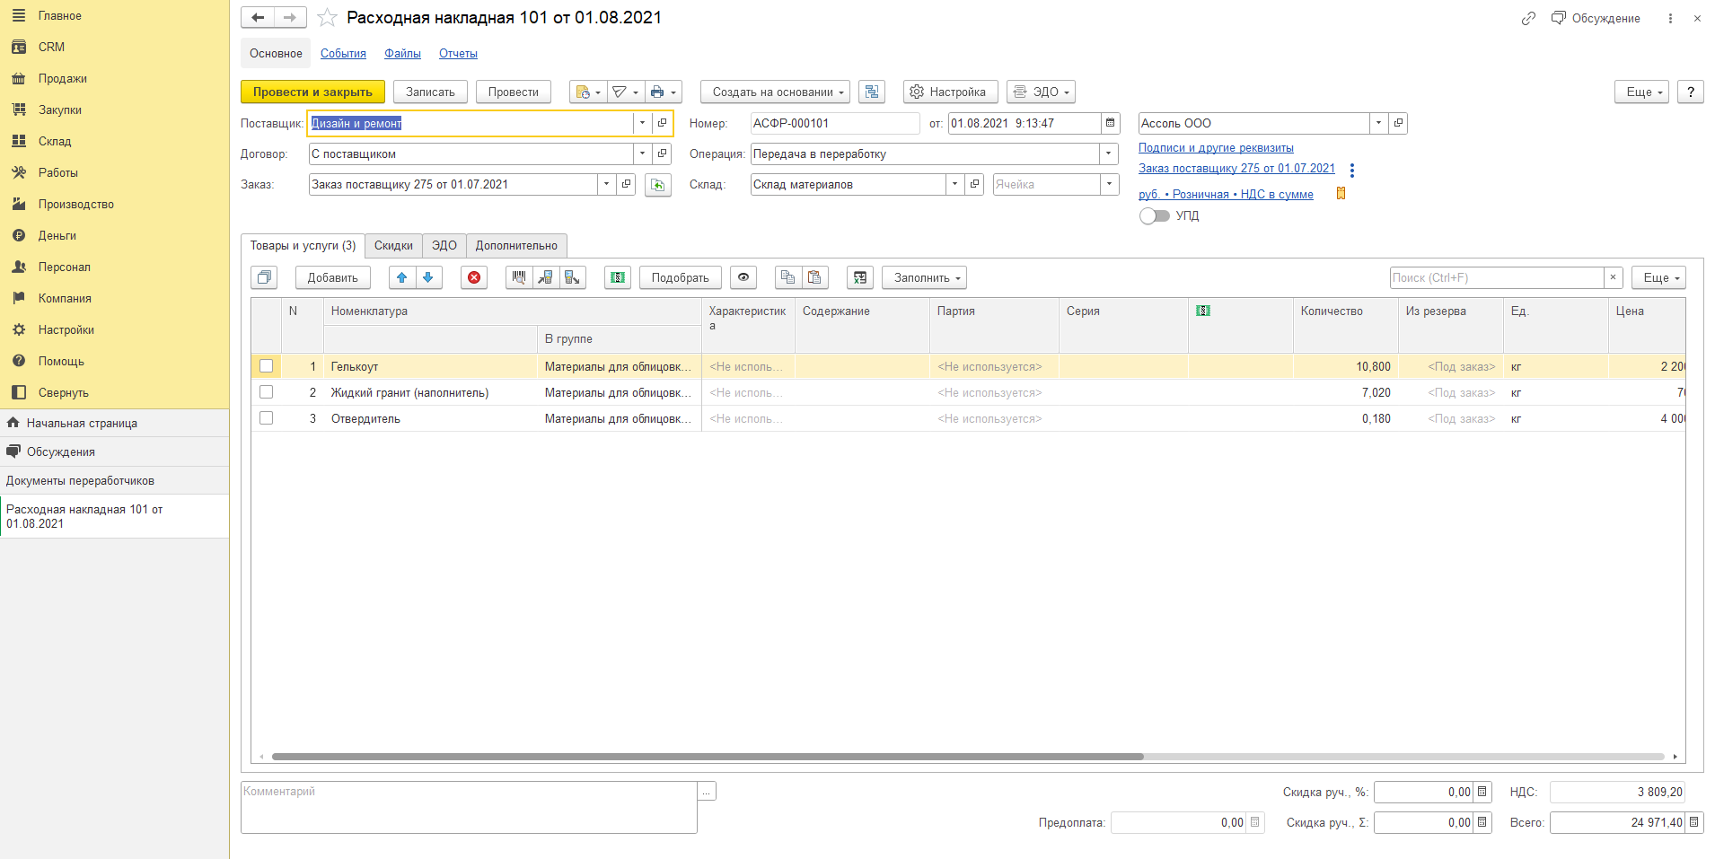Click the horizontal table scrollbar
The width and height of the screenshot is (1715, 859).
(x=708, y=757)
